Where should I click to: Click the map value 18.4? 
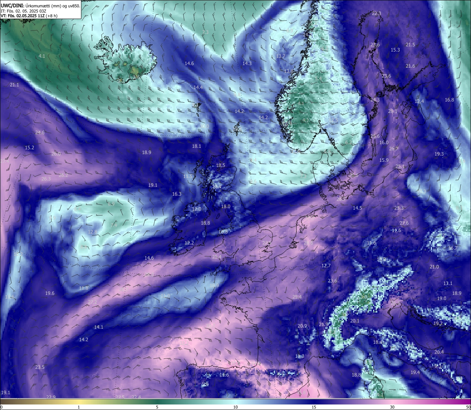[x=378, y=342]
